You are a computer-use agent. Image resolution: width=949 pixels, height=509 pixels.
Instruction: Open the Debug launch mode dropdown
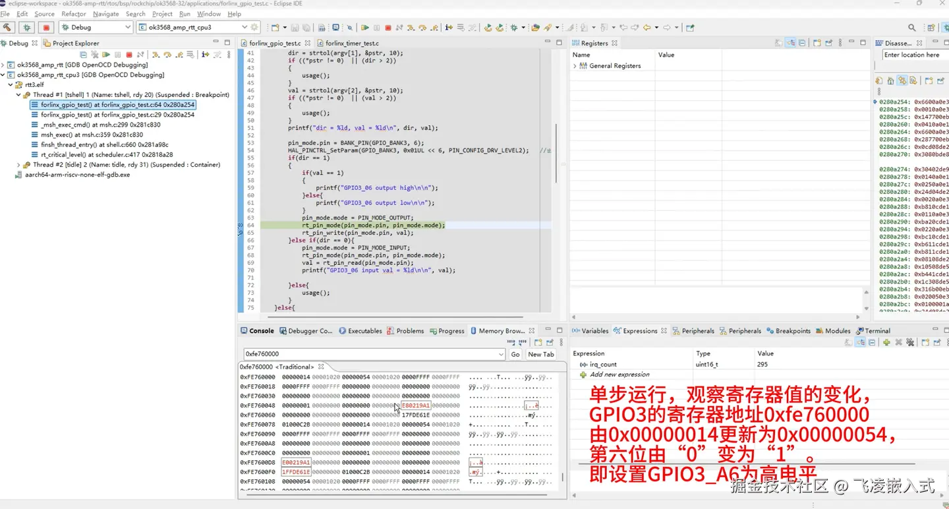click(x=128, y=27)
